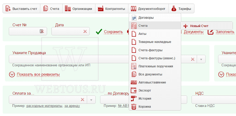Click the Товарные накладные page icon
Viewport: 236px width, 116px height.
click(134, 42)
